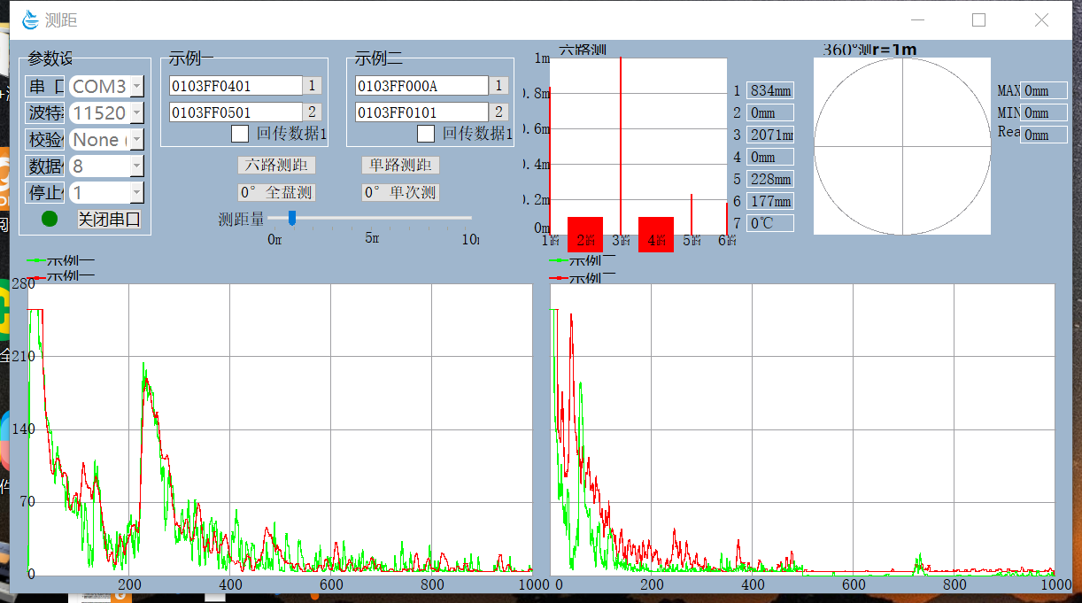
Task: Click the green serial status indicator
Action: (50, 219)
